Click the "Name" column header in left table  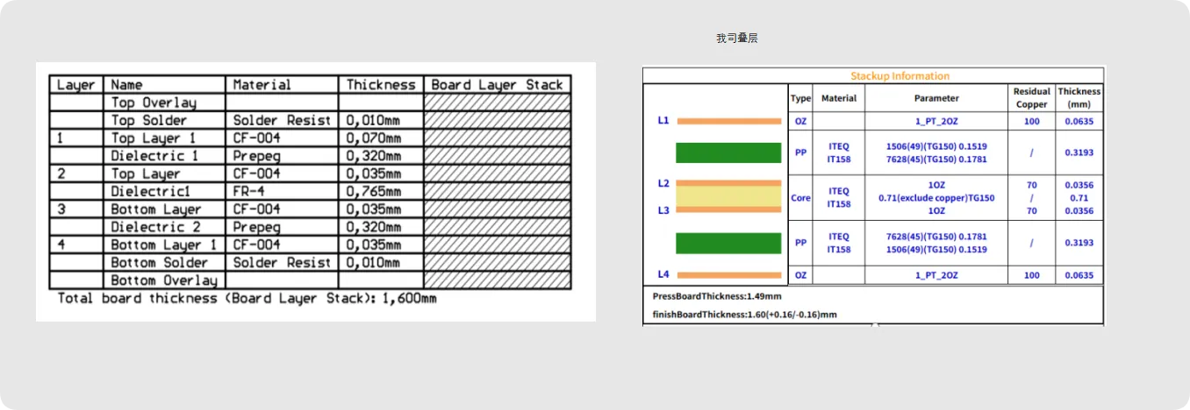click(127, 85)
